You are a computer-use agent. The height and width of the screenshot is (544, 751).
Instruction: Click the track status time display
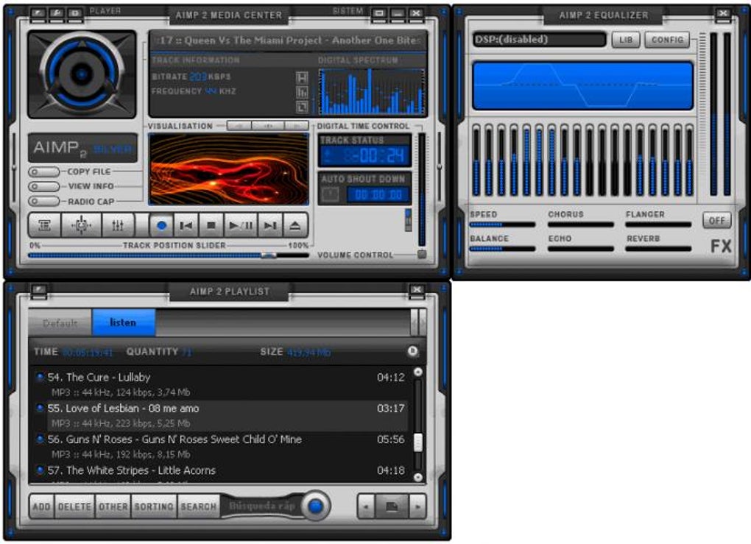point(365,155)
